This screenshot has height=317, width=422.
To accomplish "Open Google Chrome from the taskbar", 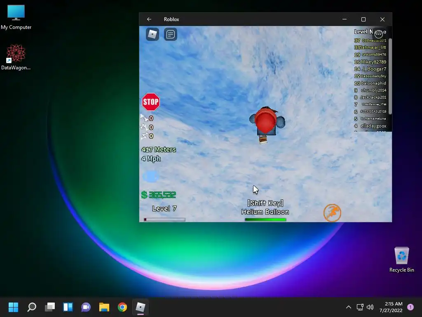I will (122, 307).
